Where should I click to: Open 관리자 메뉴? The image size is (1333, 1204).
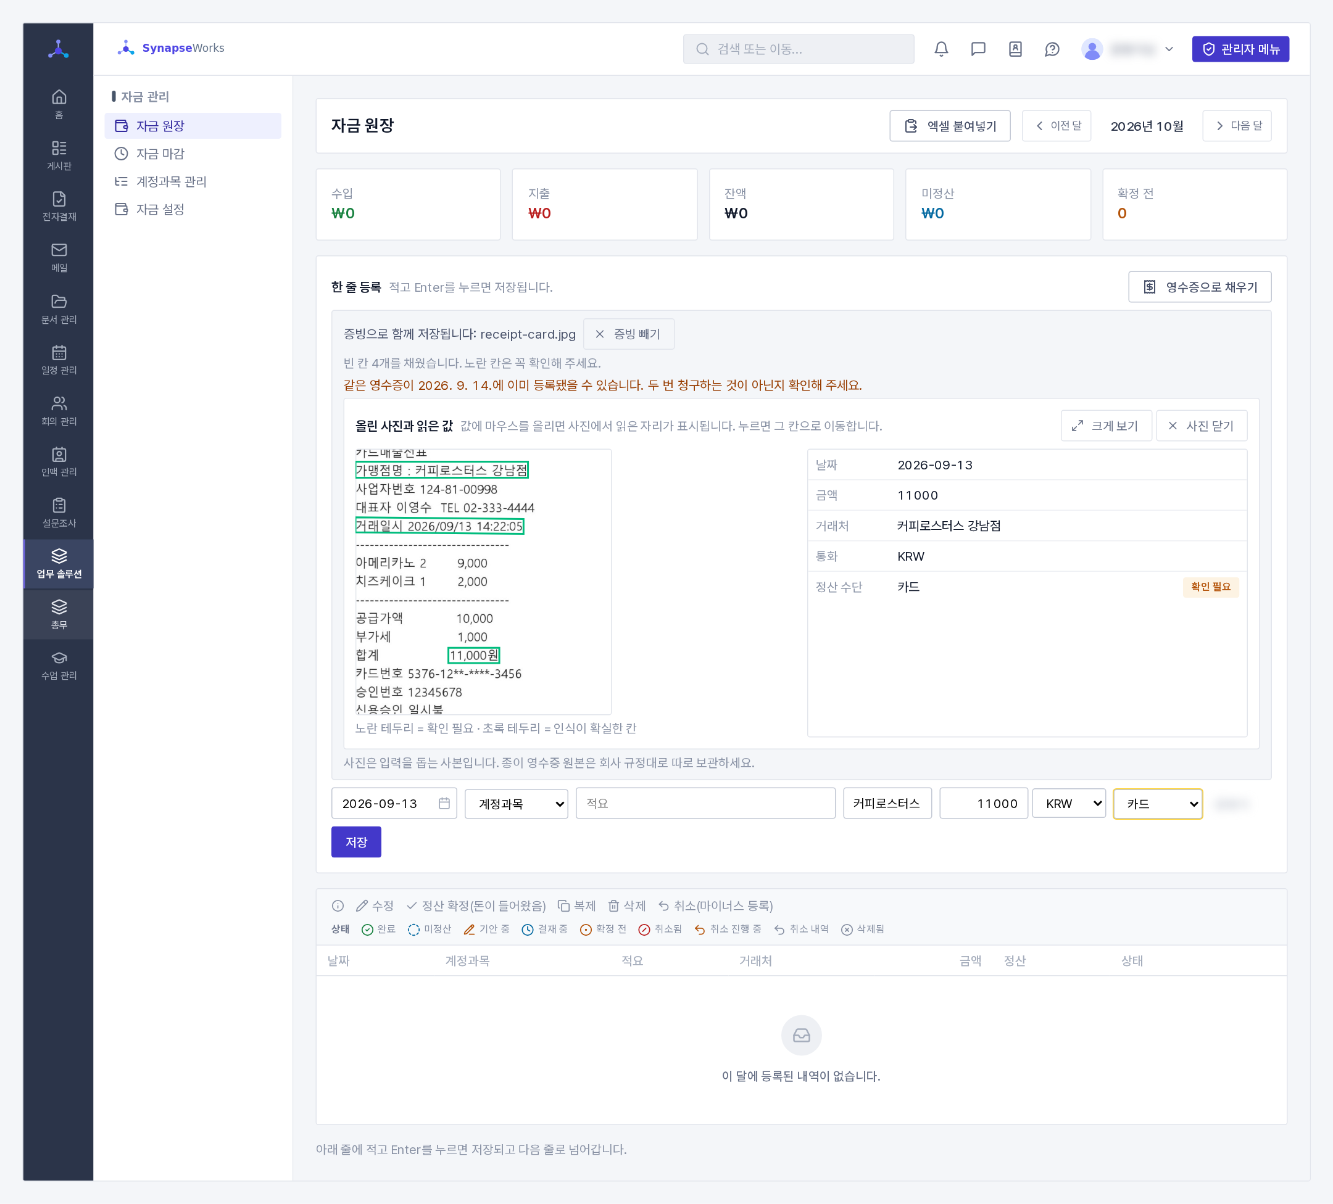pyautogui.click(x=1240, y=49)
